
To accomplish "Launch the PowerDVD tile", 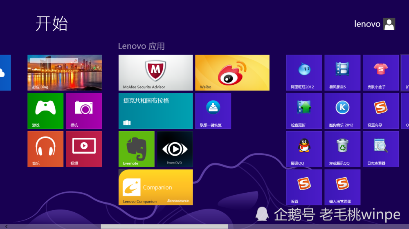I will pos(175,149).
